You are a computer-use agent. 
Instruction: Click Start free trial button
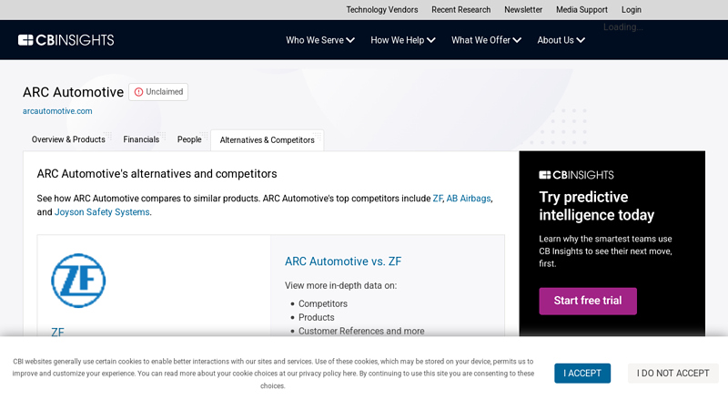pyautogui.click(x=588, y=301)
